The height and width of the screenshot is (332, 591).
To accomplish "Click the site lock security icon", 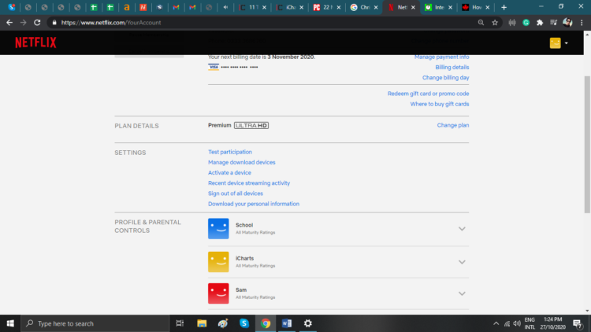I will 54,23.
